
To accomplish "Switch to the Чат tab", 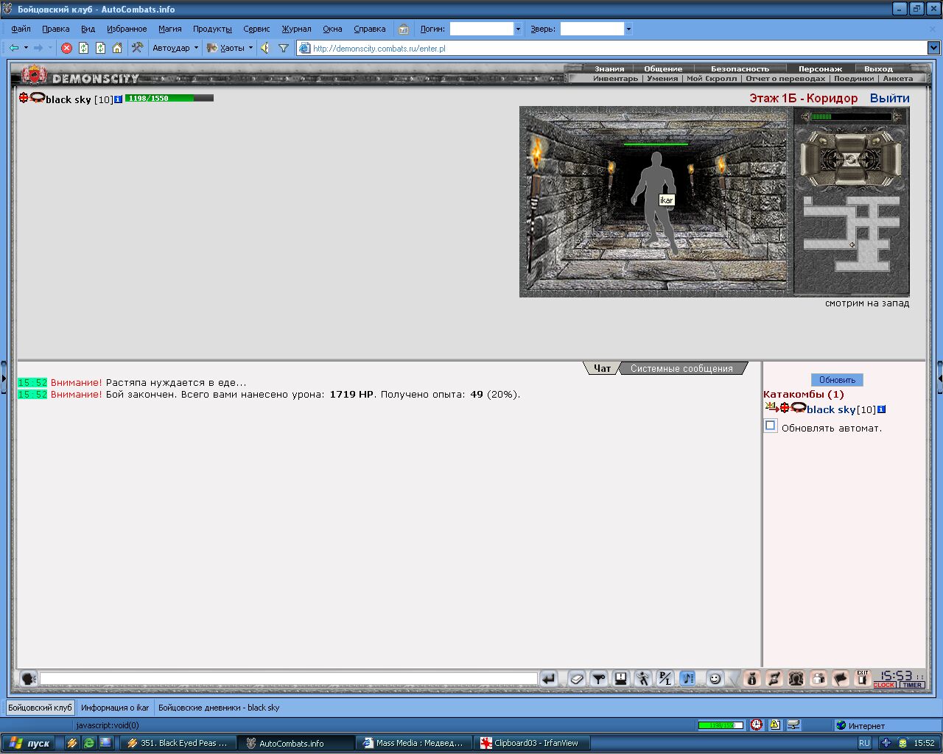I will [602, 368].
